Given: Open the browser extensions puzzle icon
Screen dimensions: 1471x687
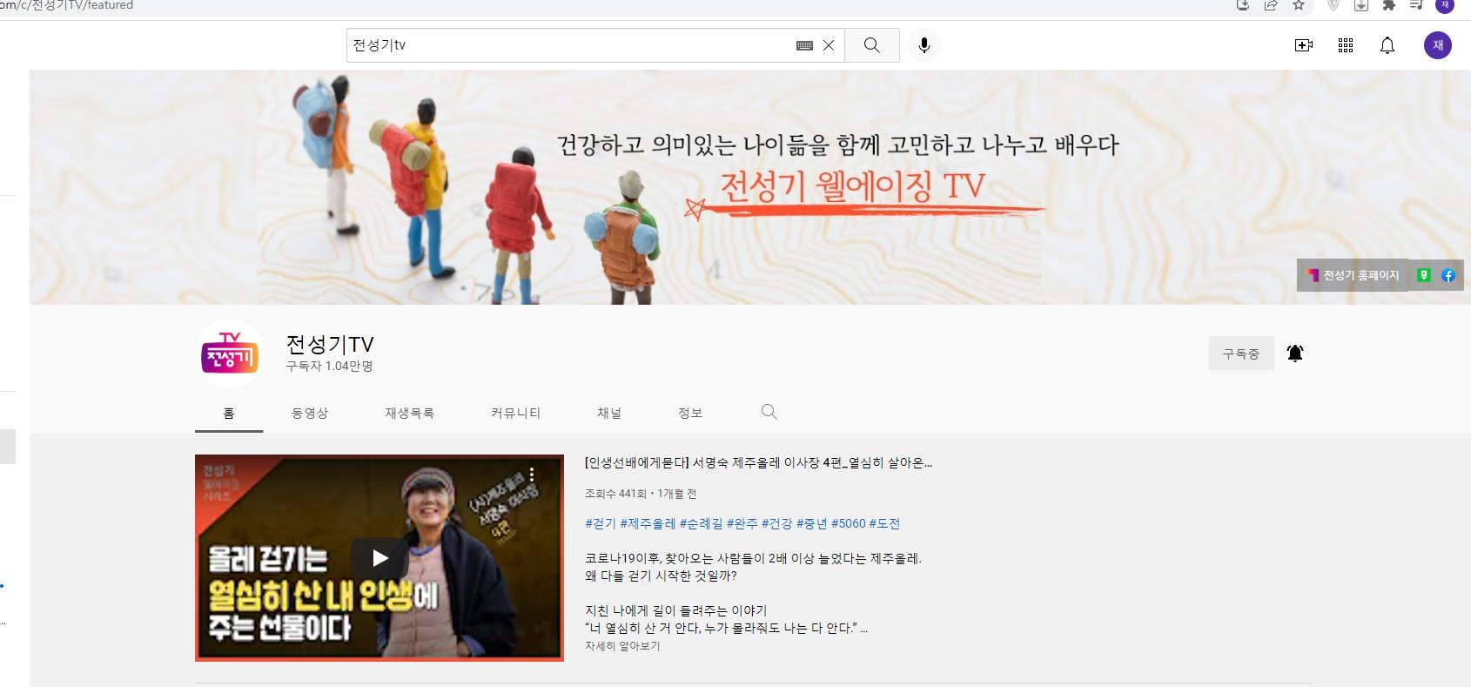Looking at the screenshot, I should (1389, 5).
